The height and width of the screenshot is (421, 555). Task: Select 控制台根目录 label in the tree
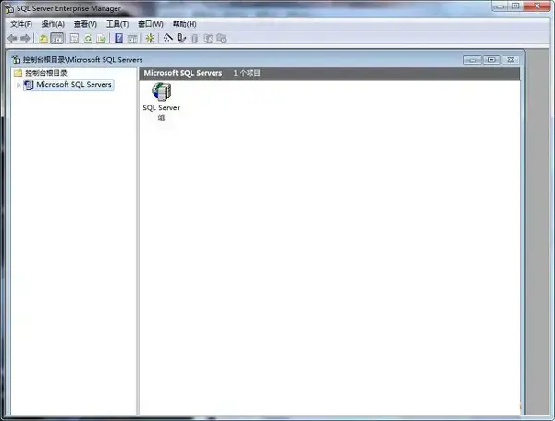(x=46, y=73)
